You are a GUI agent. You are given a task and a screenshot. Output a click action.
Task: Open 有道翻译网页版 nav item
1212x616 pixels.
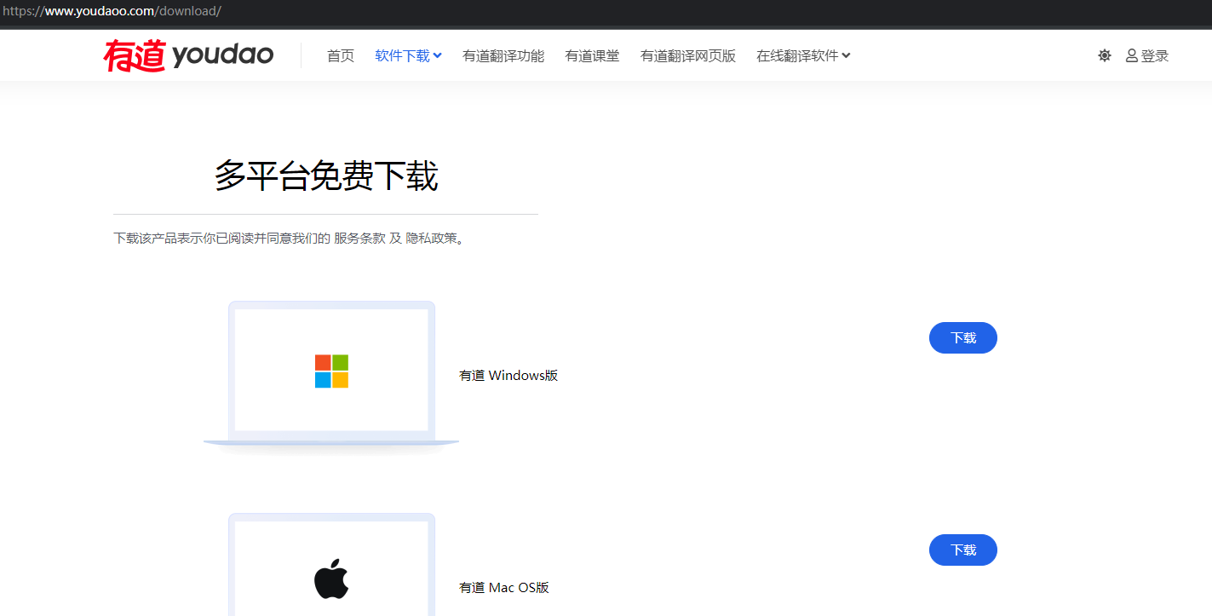click(688, 55)
